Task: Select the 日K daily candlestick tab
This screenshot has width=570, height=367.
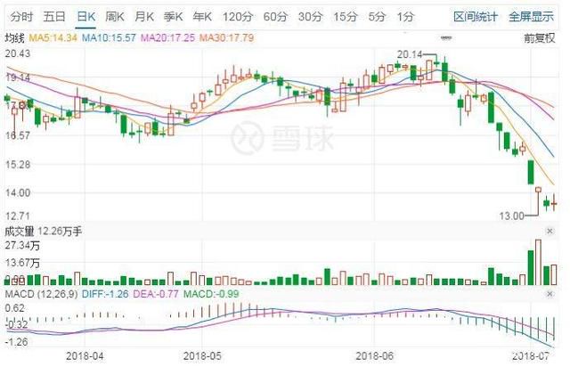Action: tap(86, 16)
